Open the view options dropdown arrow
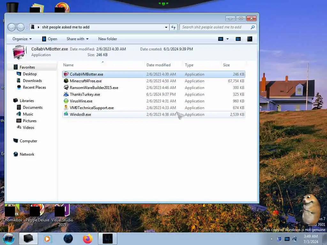 (227, 39)
